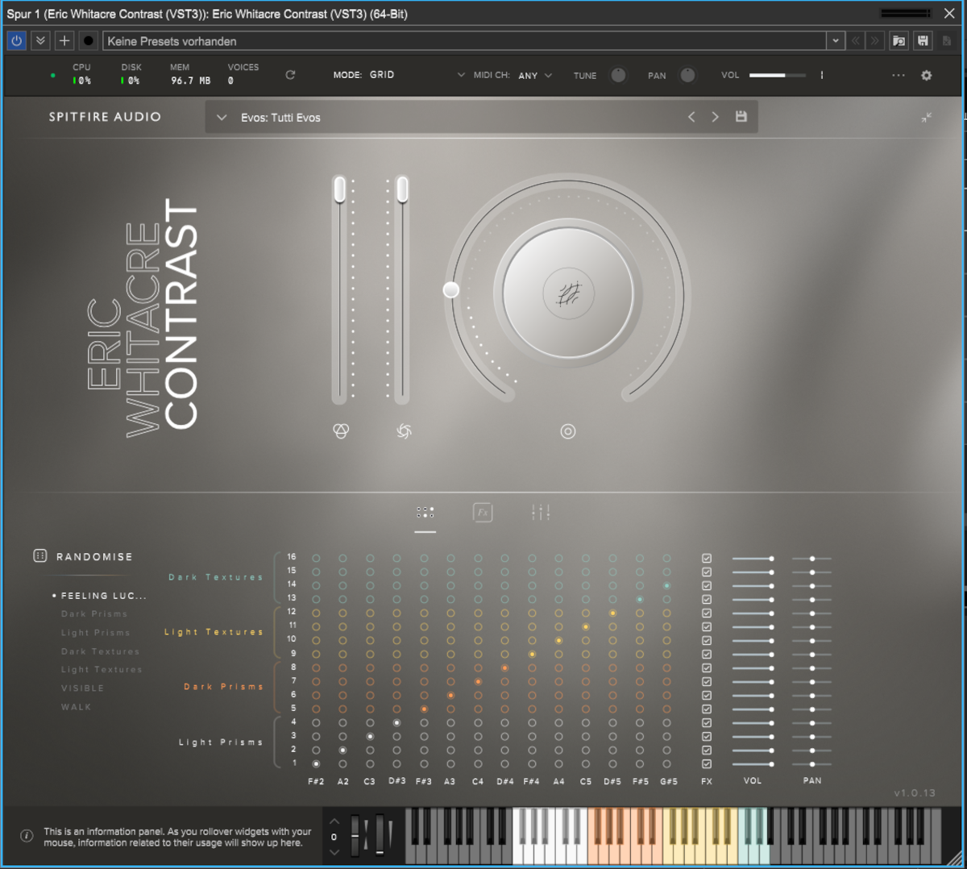Toggle the FX checkbox for row 9
This screenshot has height=869, width=967.
(x=707, y=654)
